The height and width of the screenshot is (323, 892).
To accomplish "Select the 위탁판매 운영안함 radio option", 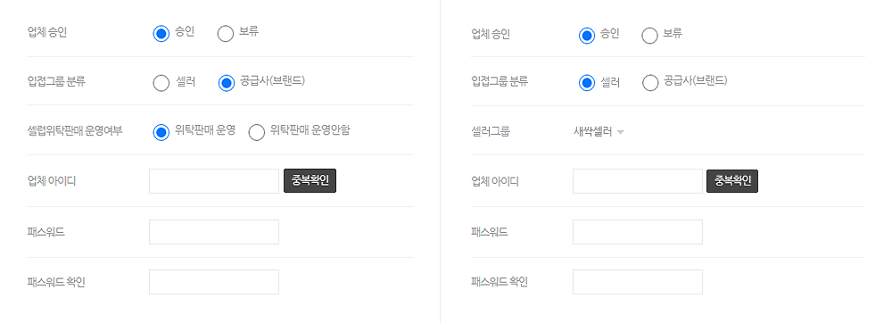I will 257,132.
